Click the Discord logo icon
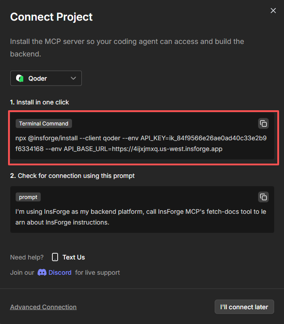 point(42,272)
